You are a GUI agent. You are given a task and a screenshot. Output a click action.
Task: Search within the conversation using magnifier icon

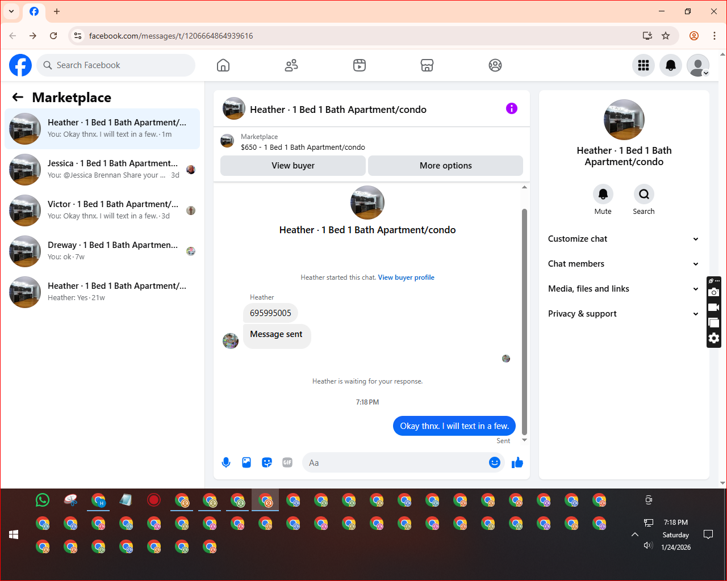644,194
